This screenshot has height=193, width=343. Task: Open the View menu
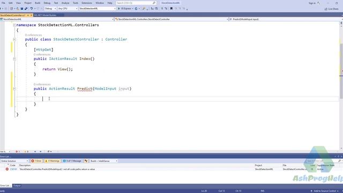tap(18, 3)
